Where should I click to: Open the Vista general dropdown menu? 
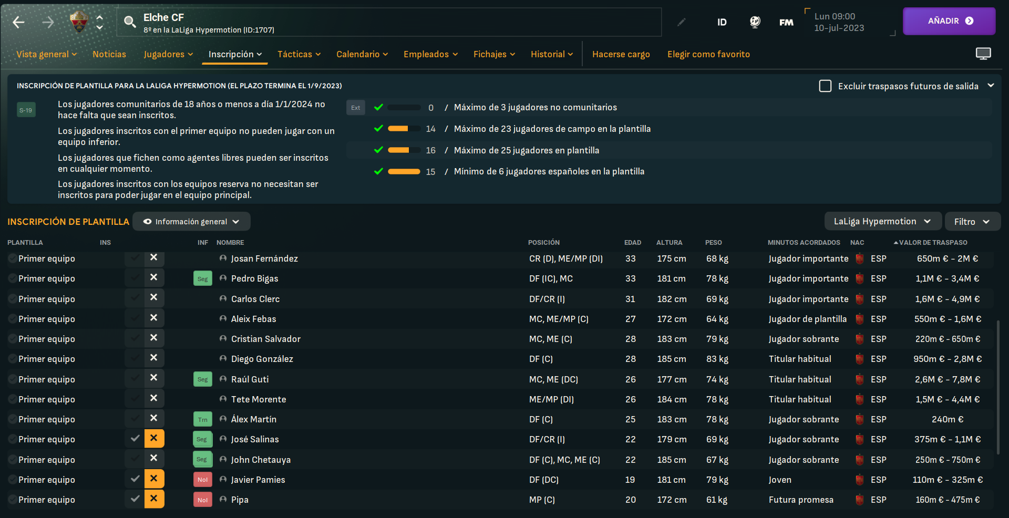point(47,54)
